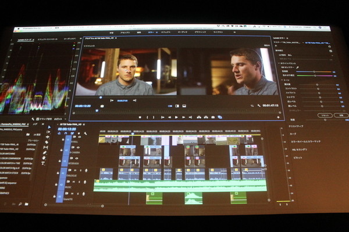
Task: Open Program monitor button editor plus
Action: (278, 117)
